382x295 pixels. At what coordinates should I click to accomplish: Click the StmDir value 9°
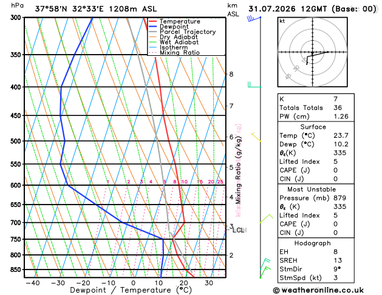pos(337,269)
